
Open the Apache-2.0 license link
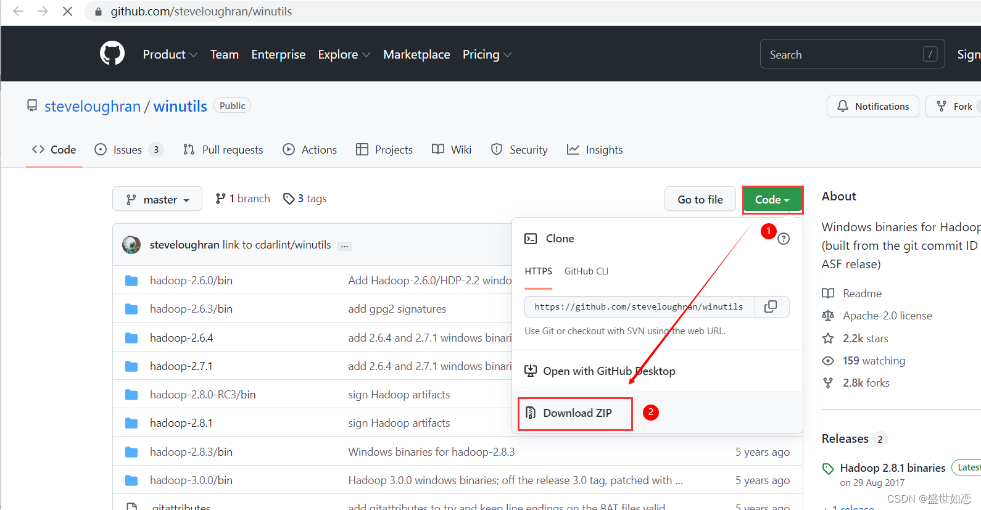coord(887,316)
